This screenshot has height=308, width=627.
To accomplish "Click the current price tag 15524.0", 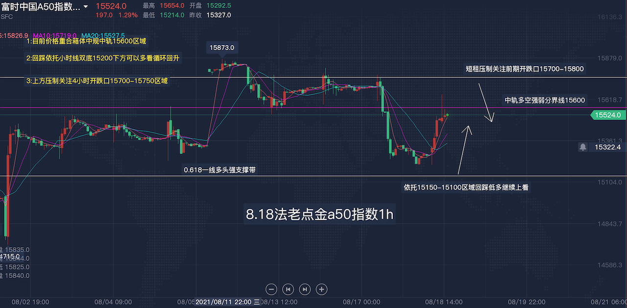I will [x=608, y=115].
